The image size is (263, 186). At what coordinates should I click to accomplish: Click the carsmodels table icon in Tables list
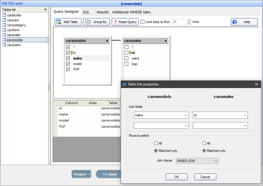(x=4, y=40)
